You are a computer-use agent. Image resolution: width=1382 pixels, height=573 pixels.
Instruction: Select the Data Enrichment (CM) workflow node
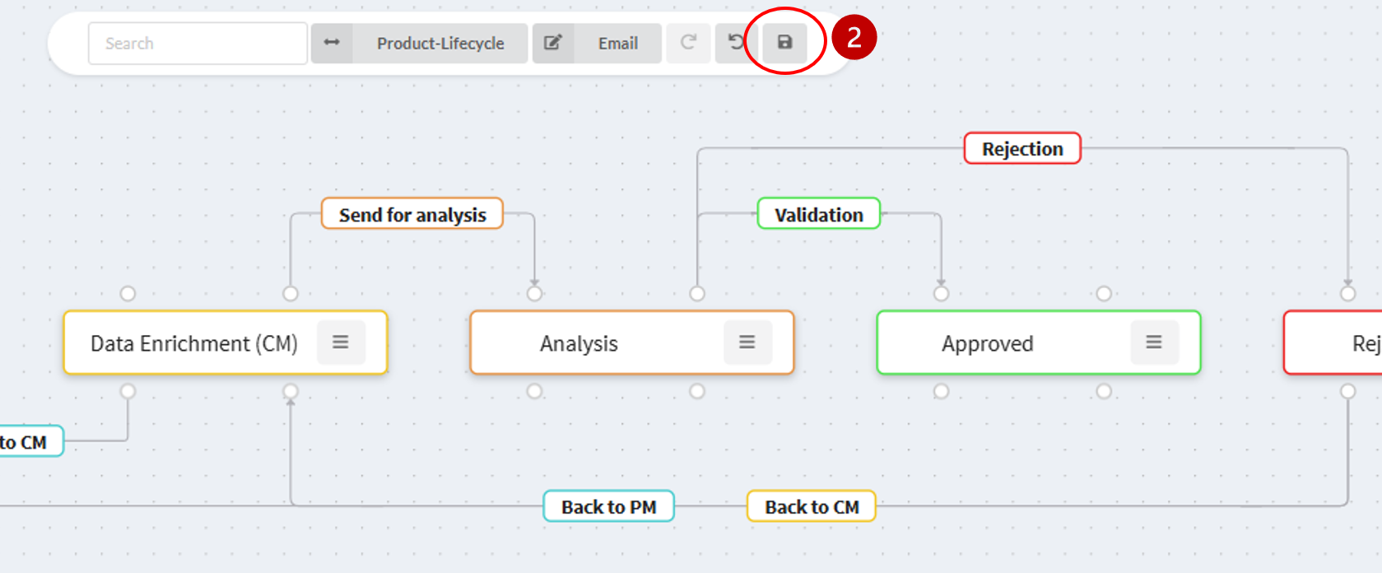(x=194, y=343)
